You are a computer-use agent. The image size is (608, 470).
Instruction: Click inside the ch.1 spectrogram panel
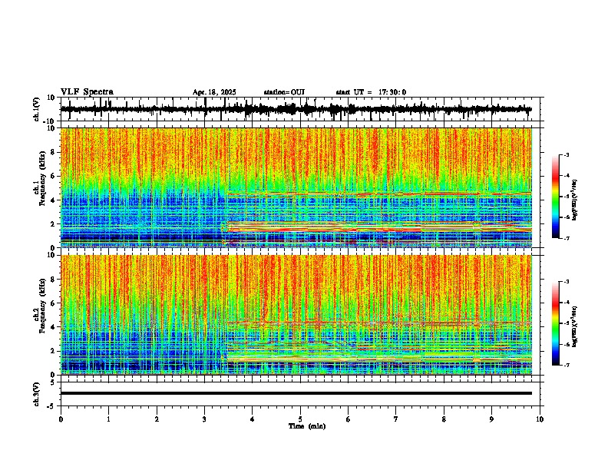[x=296, y=187]
